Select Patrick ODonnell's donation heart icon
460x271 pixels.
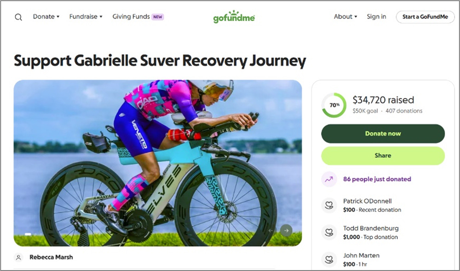pyautogui.click(x=329, y=205)
